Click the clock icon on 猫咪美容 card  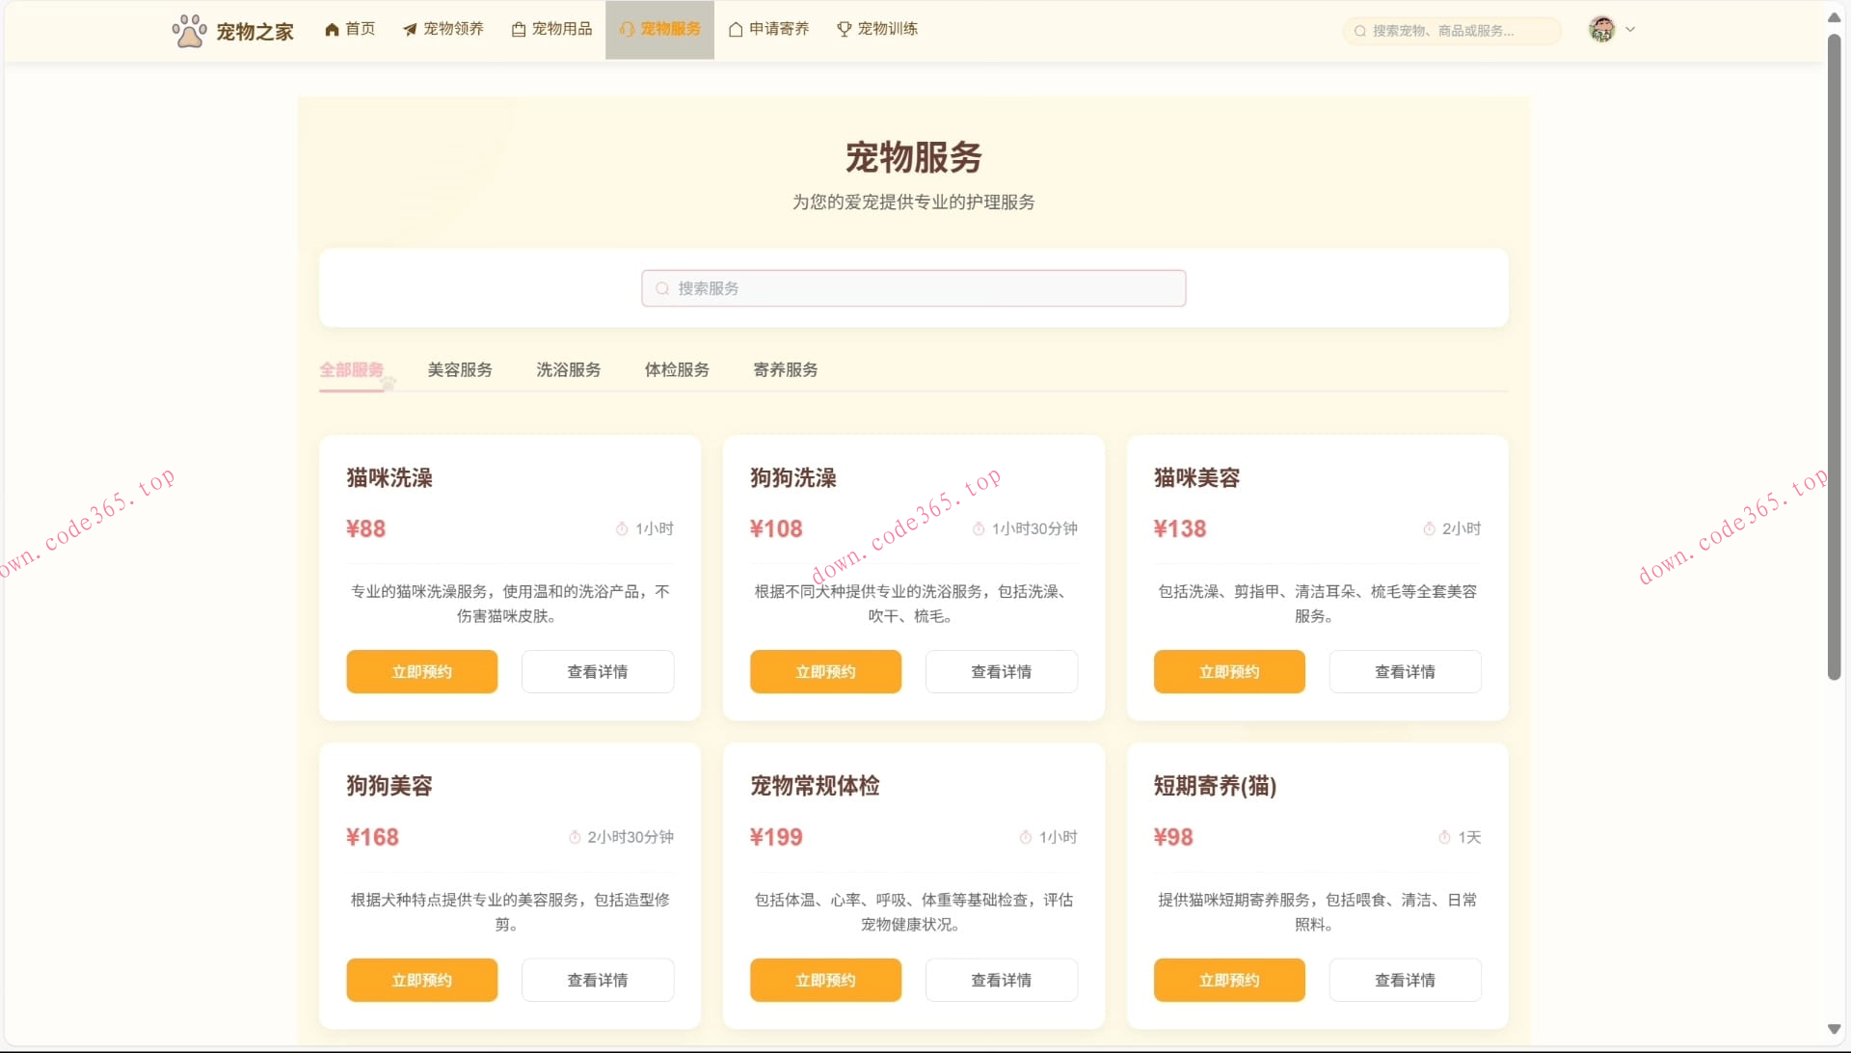(1429, 528)
